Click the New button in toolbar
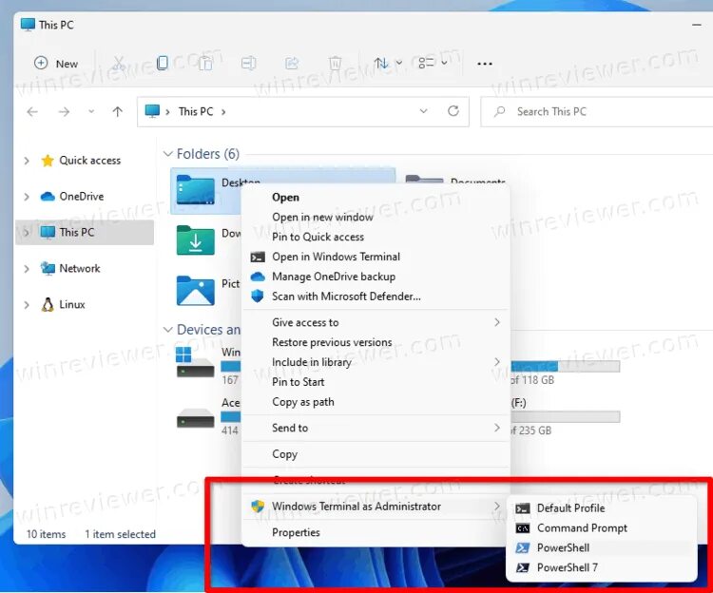This screenshot has height=593, width=713. click(56, 63)
